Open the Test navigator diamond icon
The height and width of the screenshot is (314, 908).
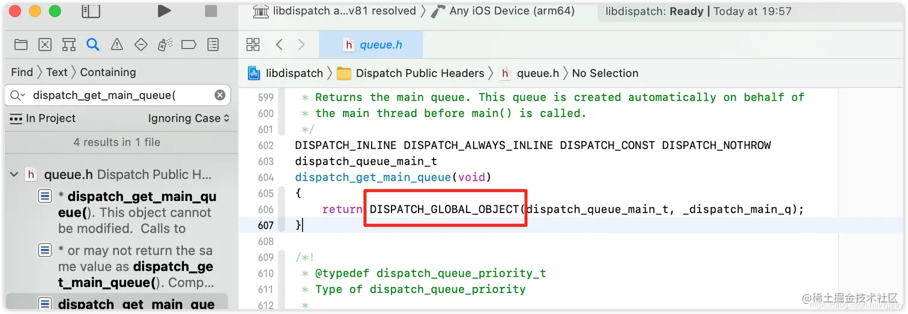click(x=141, y=44)
